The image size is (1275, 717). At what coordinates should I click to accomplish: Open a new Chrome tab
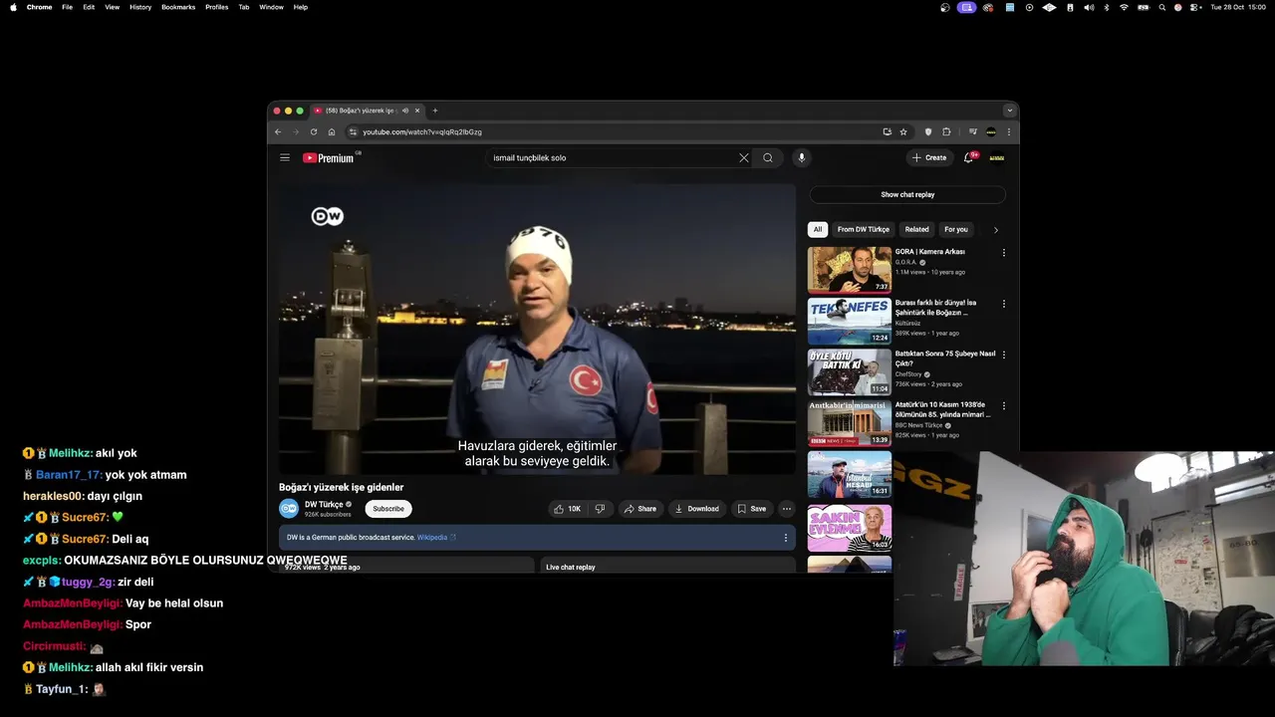pos(434,111)
